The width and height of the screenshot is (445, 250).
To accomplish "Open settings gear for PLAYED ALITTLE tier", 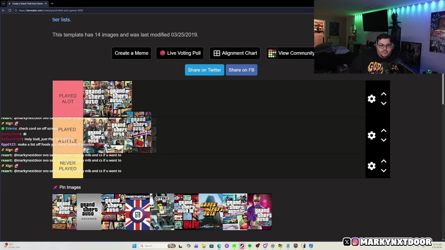I will (x=372, y=135).
